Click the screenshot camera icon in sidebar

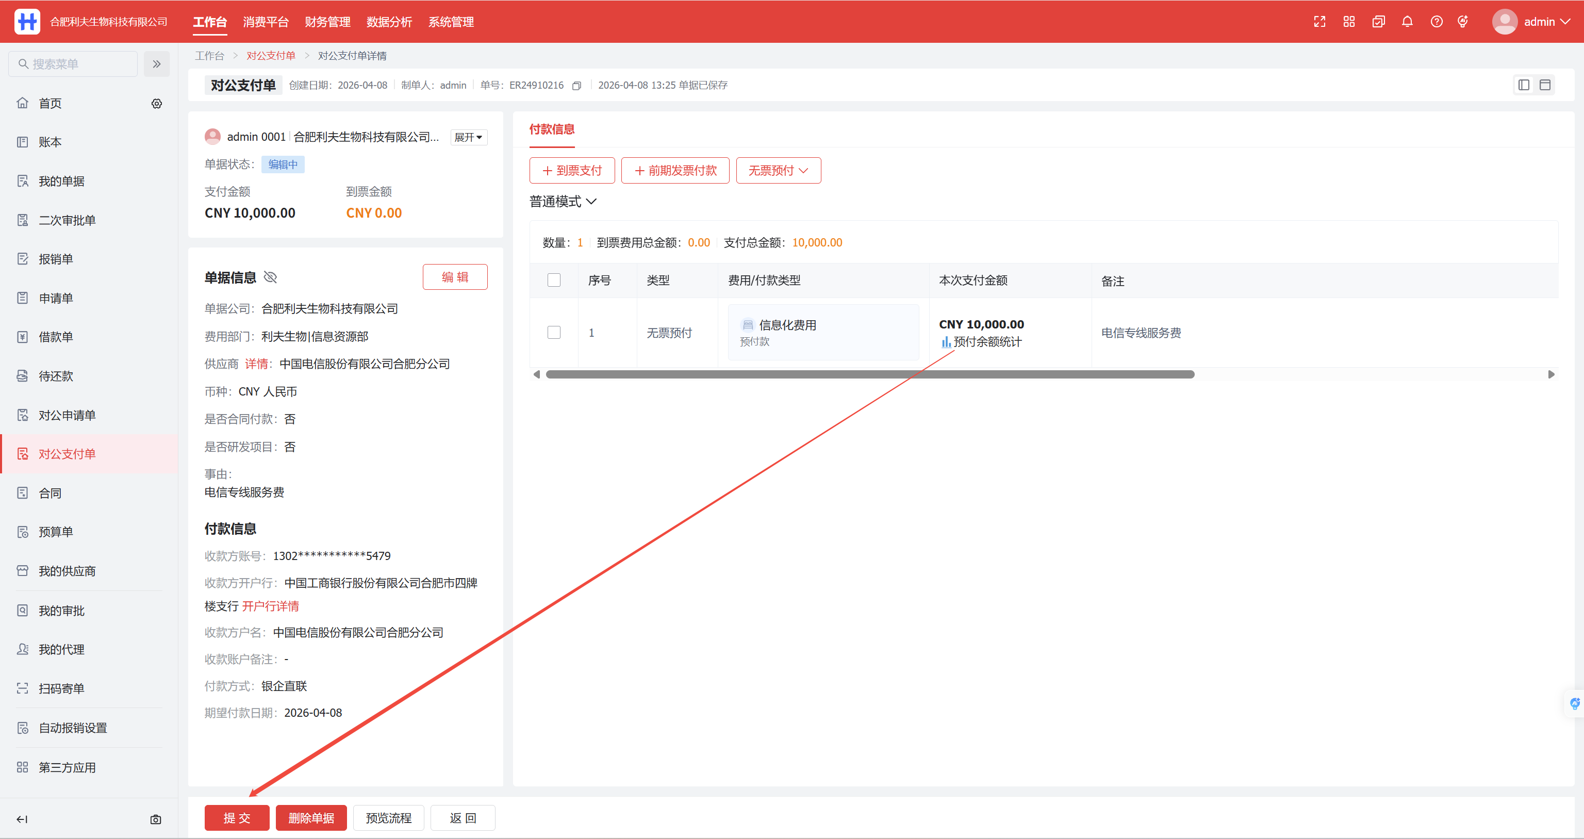click(x=156, y=819)
